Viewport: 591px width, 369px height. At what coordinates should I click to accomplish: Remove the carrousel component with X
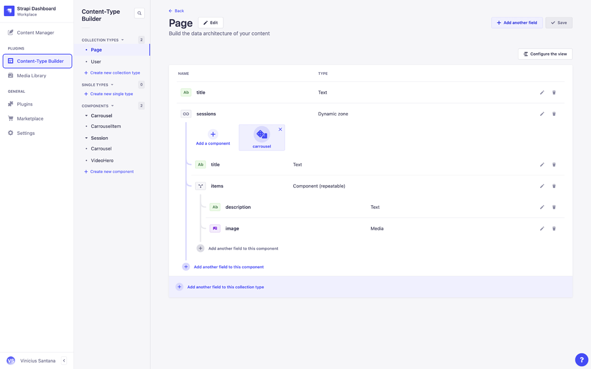[x=280, y=129]
